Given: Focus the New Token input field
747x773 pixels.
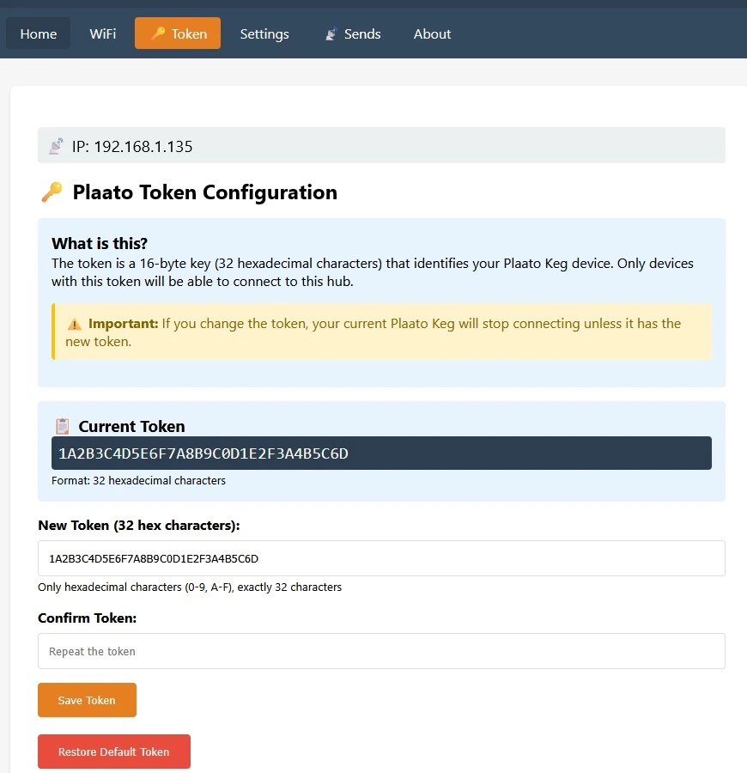Looking at the screenshot, I should [x=381, y=558].
